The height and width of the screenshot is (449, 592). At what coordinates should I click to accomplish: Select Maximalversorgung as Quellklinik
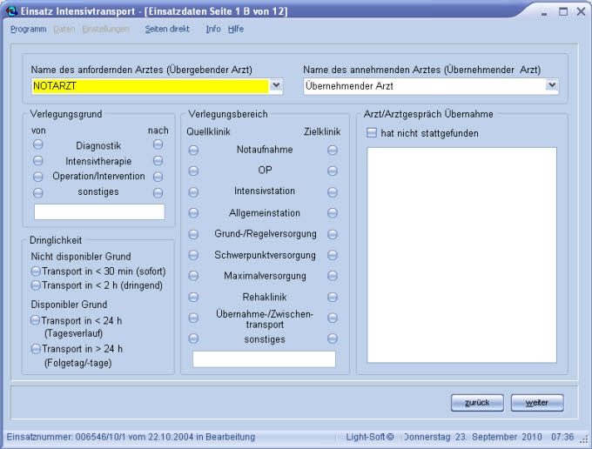pos(193,276)
